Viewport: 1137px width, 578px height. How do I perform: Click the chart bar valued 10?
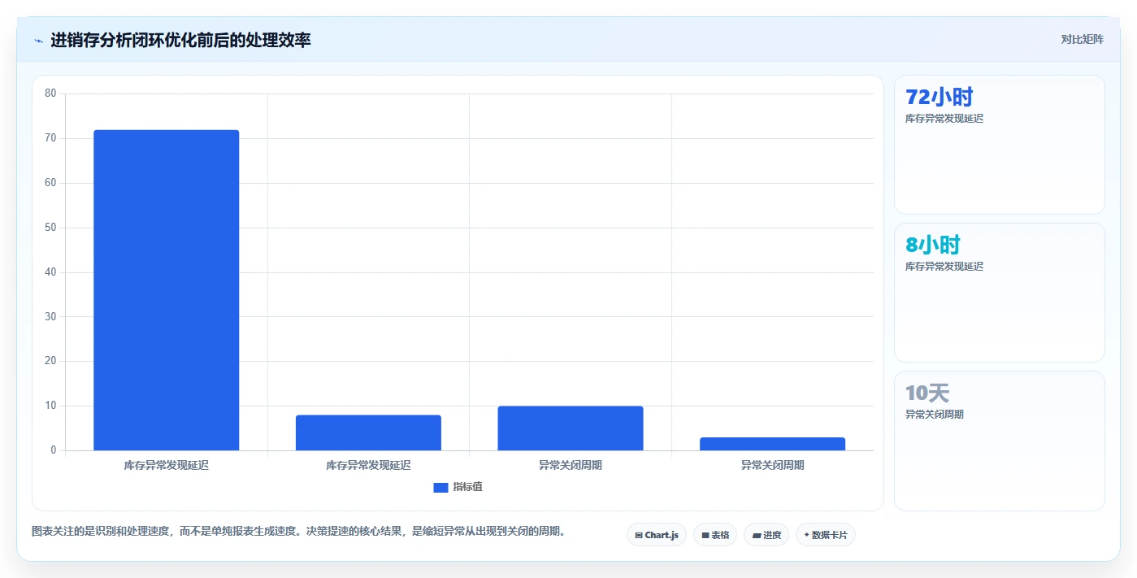571,428
